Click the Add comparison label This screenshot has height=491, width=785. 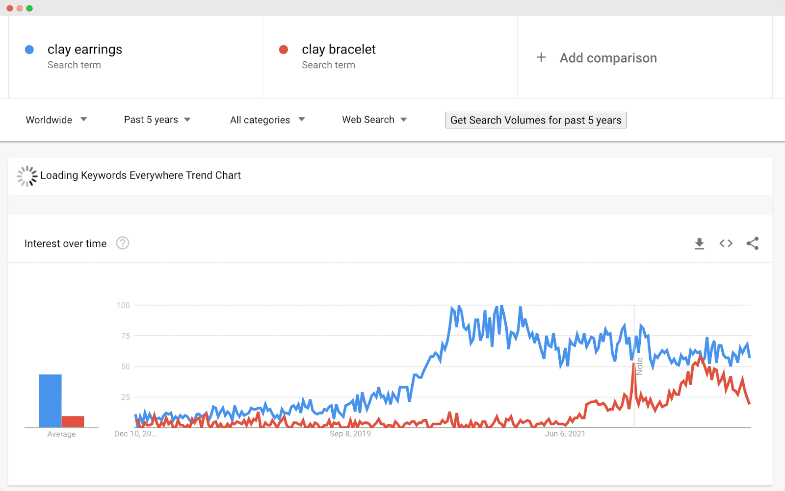608,57
